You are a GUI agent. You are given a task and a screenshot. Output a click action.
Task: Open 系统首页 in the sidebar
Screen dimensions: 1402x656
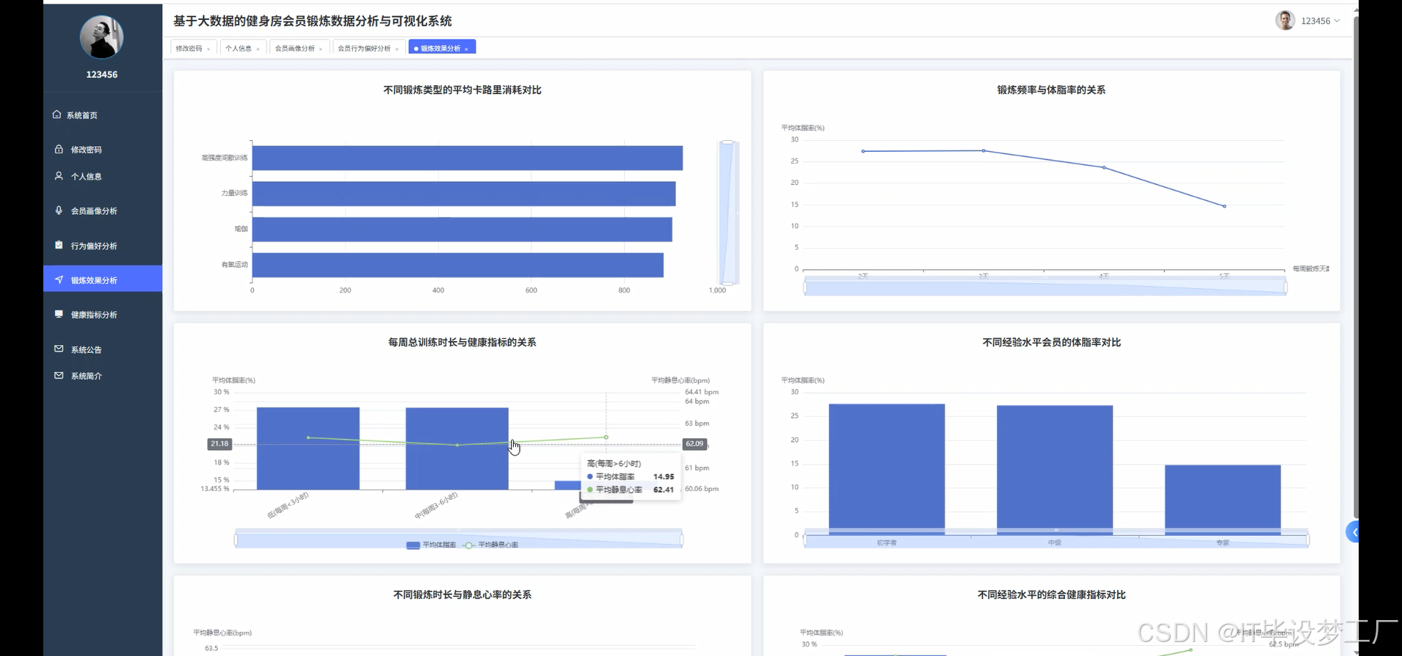pos(103,115)
